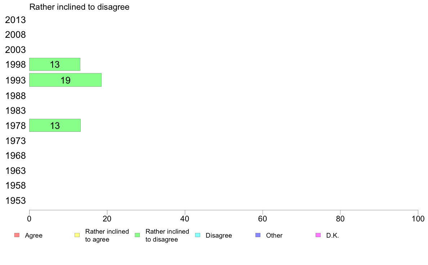Select the 1998 green bar showing 13

[x=55, y=64]
